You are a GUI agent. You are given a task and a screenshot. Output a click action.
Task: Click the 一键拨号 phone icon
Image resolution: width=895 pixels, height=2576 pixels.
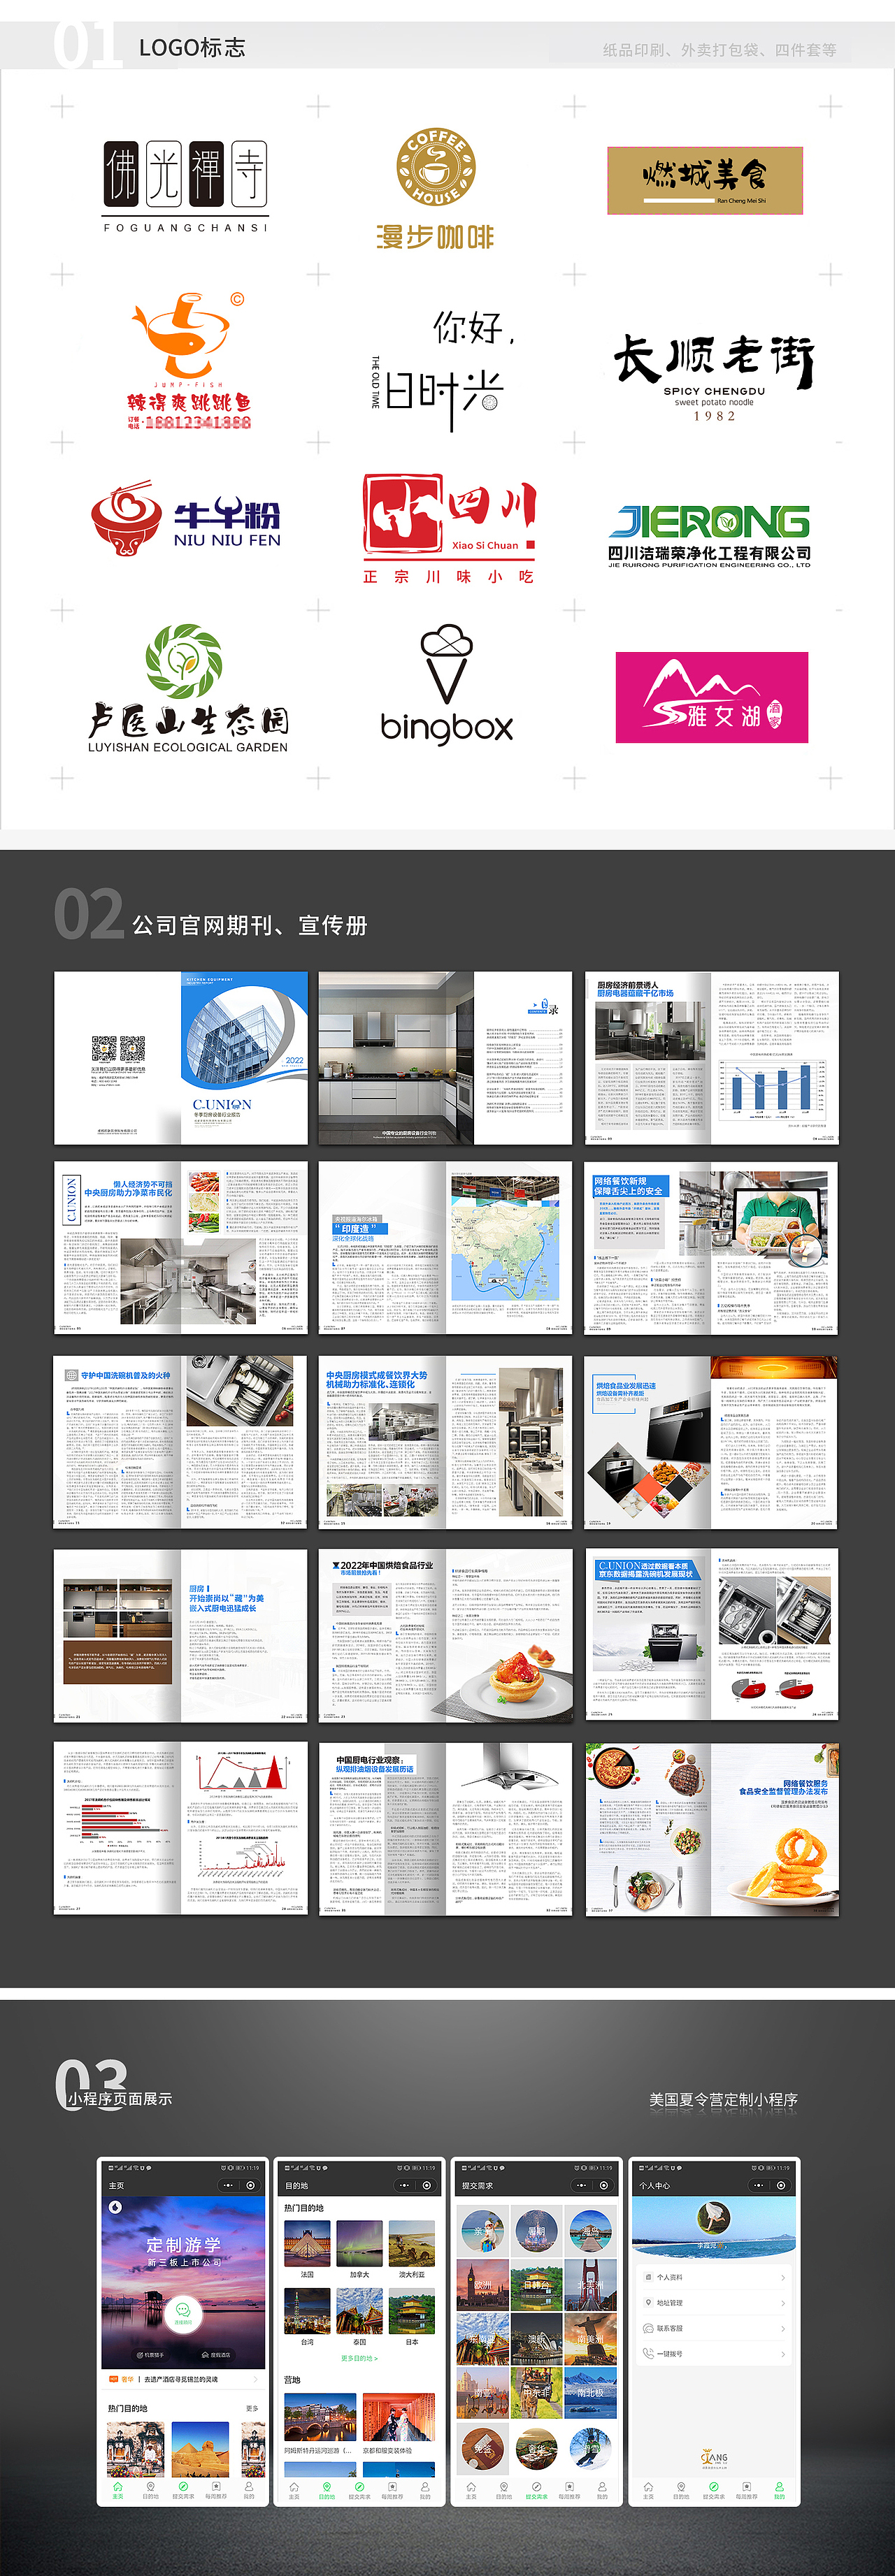[x=648, y=2354]
